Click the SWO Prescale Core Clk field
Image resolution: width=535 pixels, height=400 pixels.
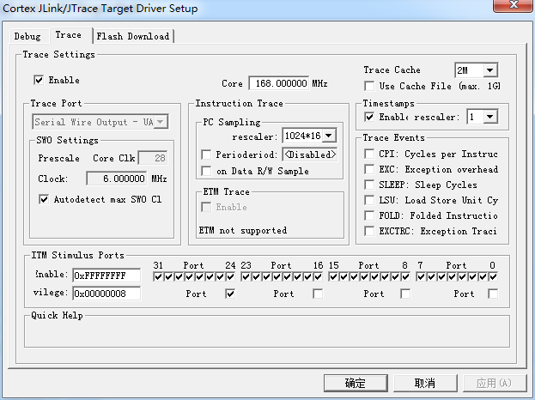click(153, 158)
